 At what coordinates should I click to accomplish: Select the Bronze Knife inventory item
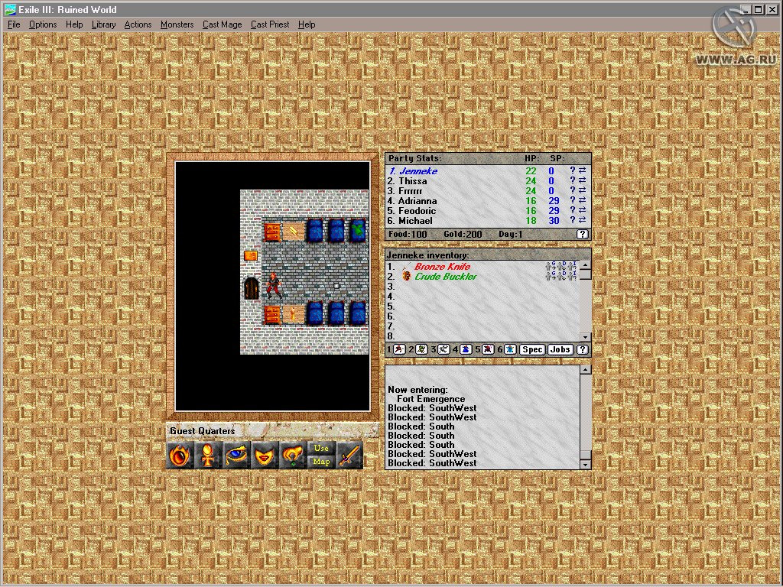pyautogui.click(x=442, y=267)
